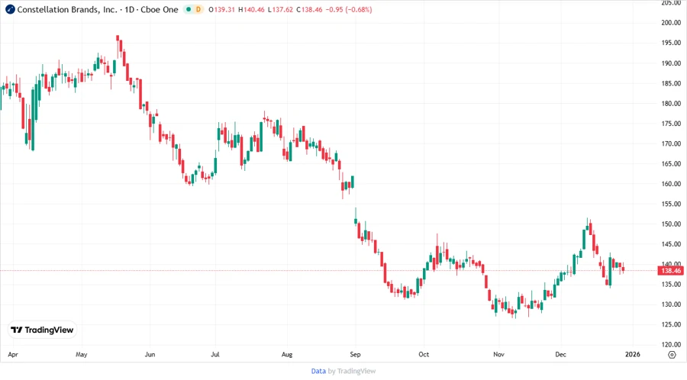The image size is (687, 380).
Task: Click the 195.00 price axis label
Action: [671, 43]
